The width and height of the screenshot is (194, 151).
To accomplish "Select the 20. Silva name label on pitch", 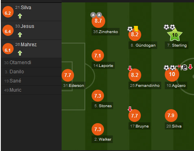I will tap(174, 126).
